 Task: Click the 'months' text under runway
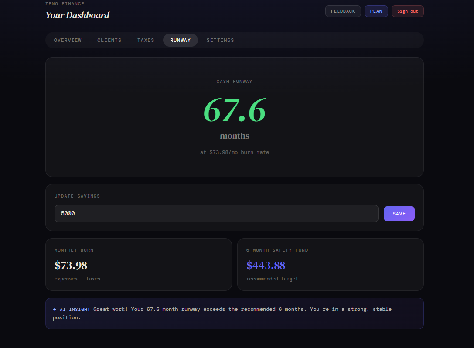click(235, 136)
